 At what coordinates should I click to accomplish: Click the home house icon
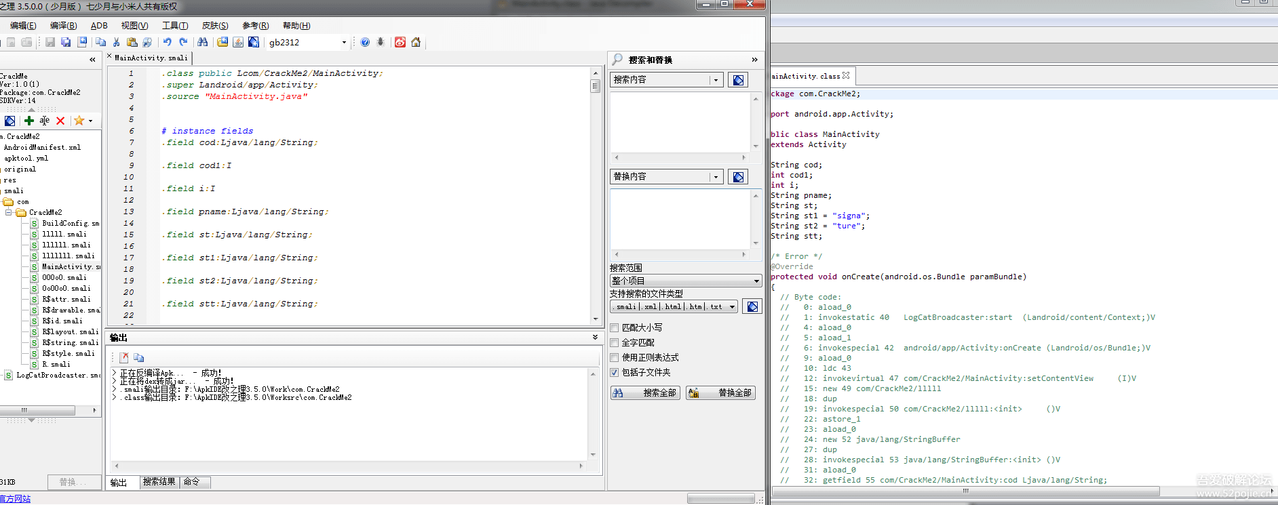(416, 42)
